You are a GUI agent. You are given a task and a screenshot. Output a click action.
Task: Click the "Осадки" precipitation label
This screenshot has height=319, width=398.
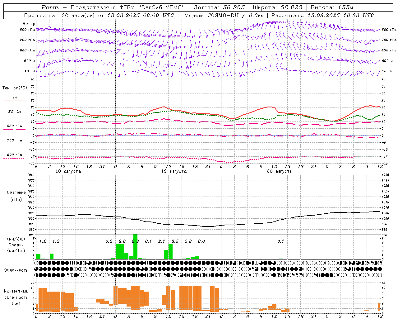pos(16,245)
